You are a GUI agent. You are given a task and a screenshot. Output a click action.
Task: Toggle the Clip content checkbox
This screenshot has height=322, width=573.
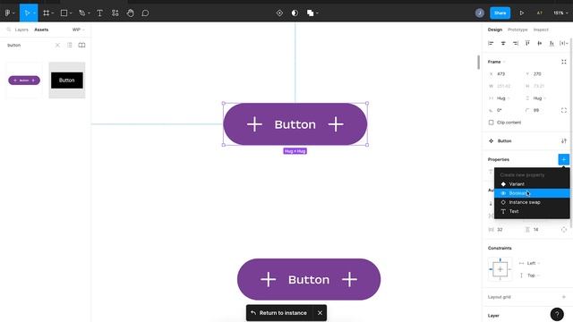pos(492,123)
